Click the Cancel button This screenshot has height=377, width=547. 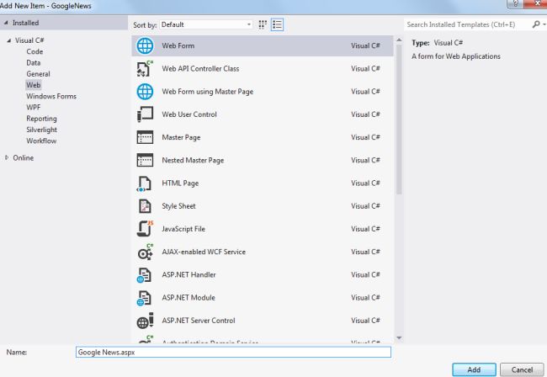pos(522,369)
